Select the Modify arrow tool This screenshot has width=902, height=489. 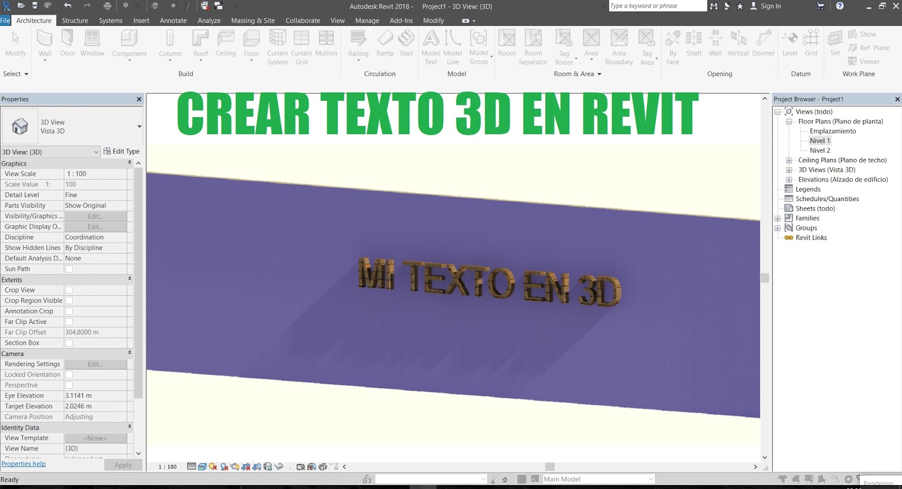[16, 43]
